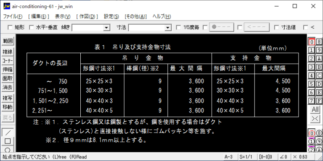Screen dimensions: 323x161
Task: Select layer 2 button
Action: pyautogui.click(x=312, y=59)
